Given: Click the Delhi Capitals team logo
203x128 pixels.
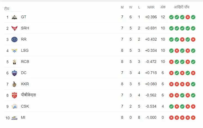Looking at the screenshot, I should click(14, 73).
